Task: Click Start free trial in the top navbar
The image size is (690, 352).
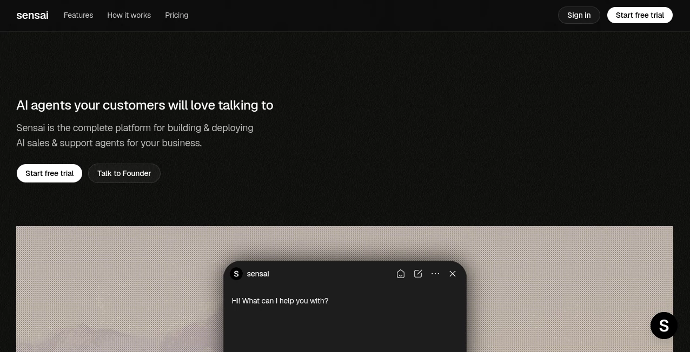Action: 640,15
